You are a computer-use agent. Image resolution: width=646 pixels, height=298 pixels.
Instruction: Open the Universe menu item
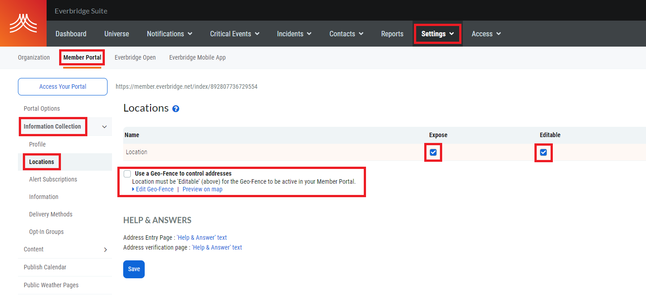(x=116, y=34)
